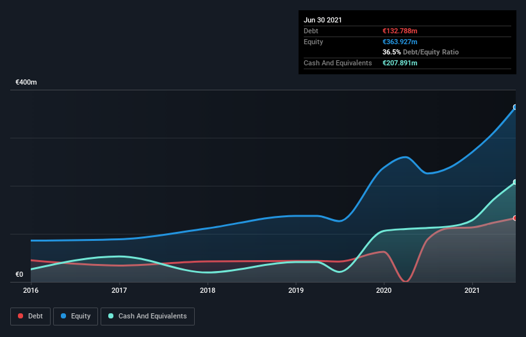Toggle the Cash And Equivalents legend button

pyautogui.click(x=147, y=316)
